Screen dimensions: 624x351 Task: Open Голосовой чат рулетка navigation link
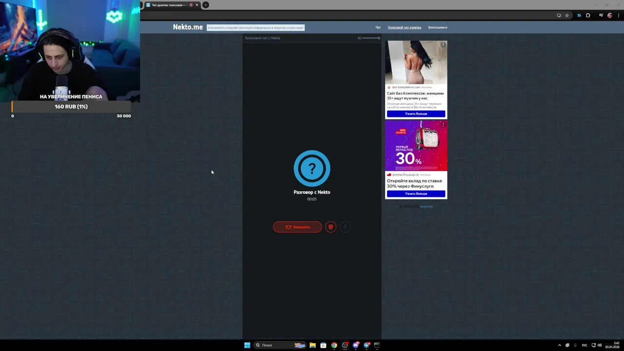(x=404, y=28)
